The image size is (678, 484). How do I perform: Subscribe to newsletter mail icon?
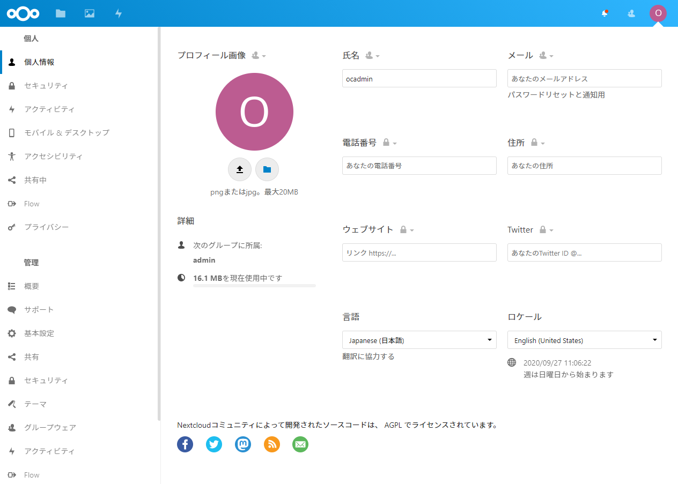pyautogui.click(x=300, y=444)
